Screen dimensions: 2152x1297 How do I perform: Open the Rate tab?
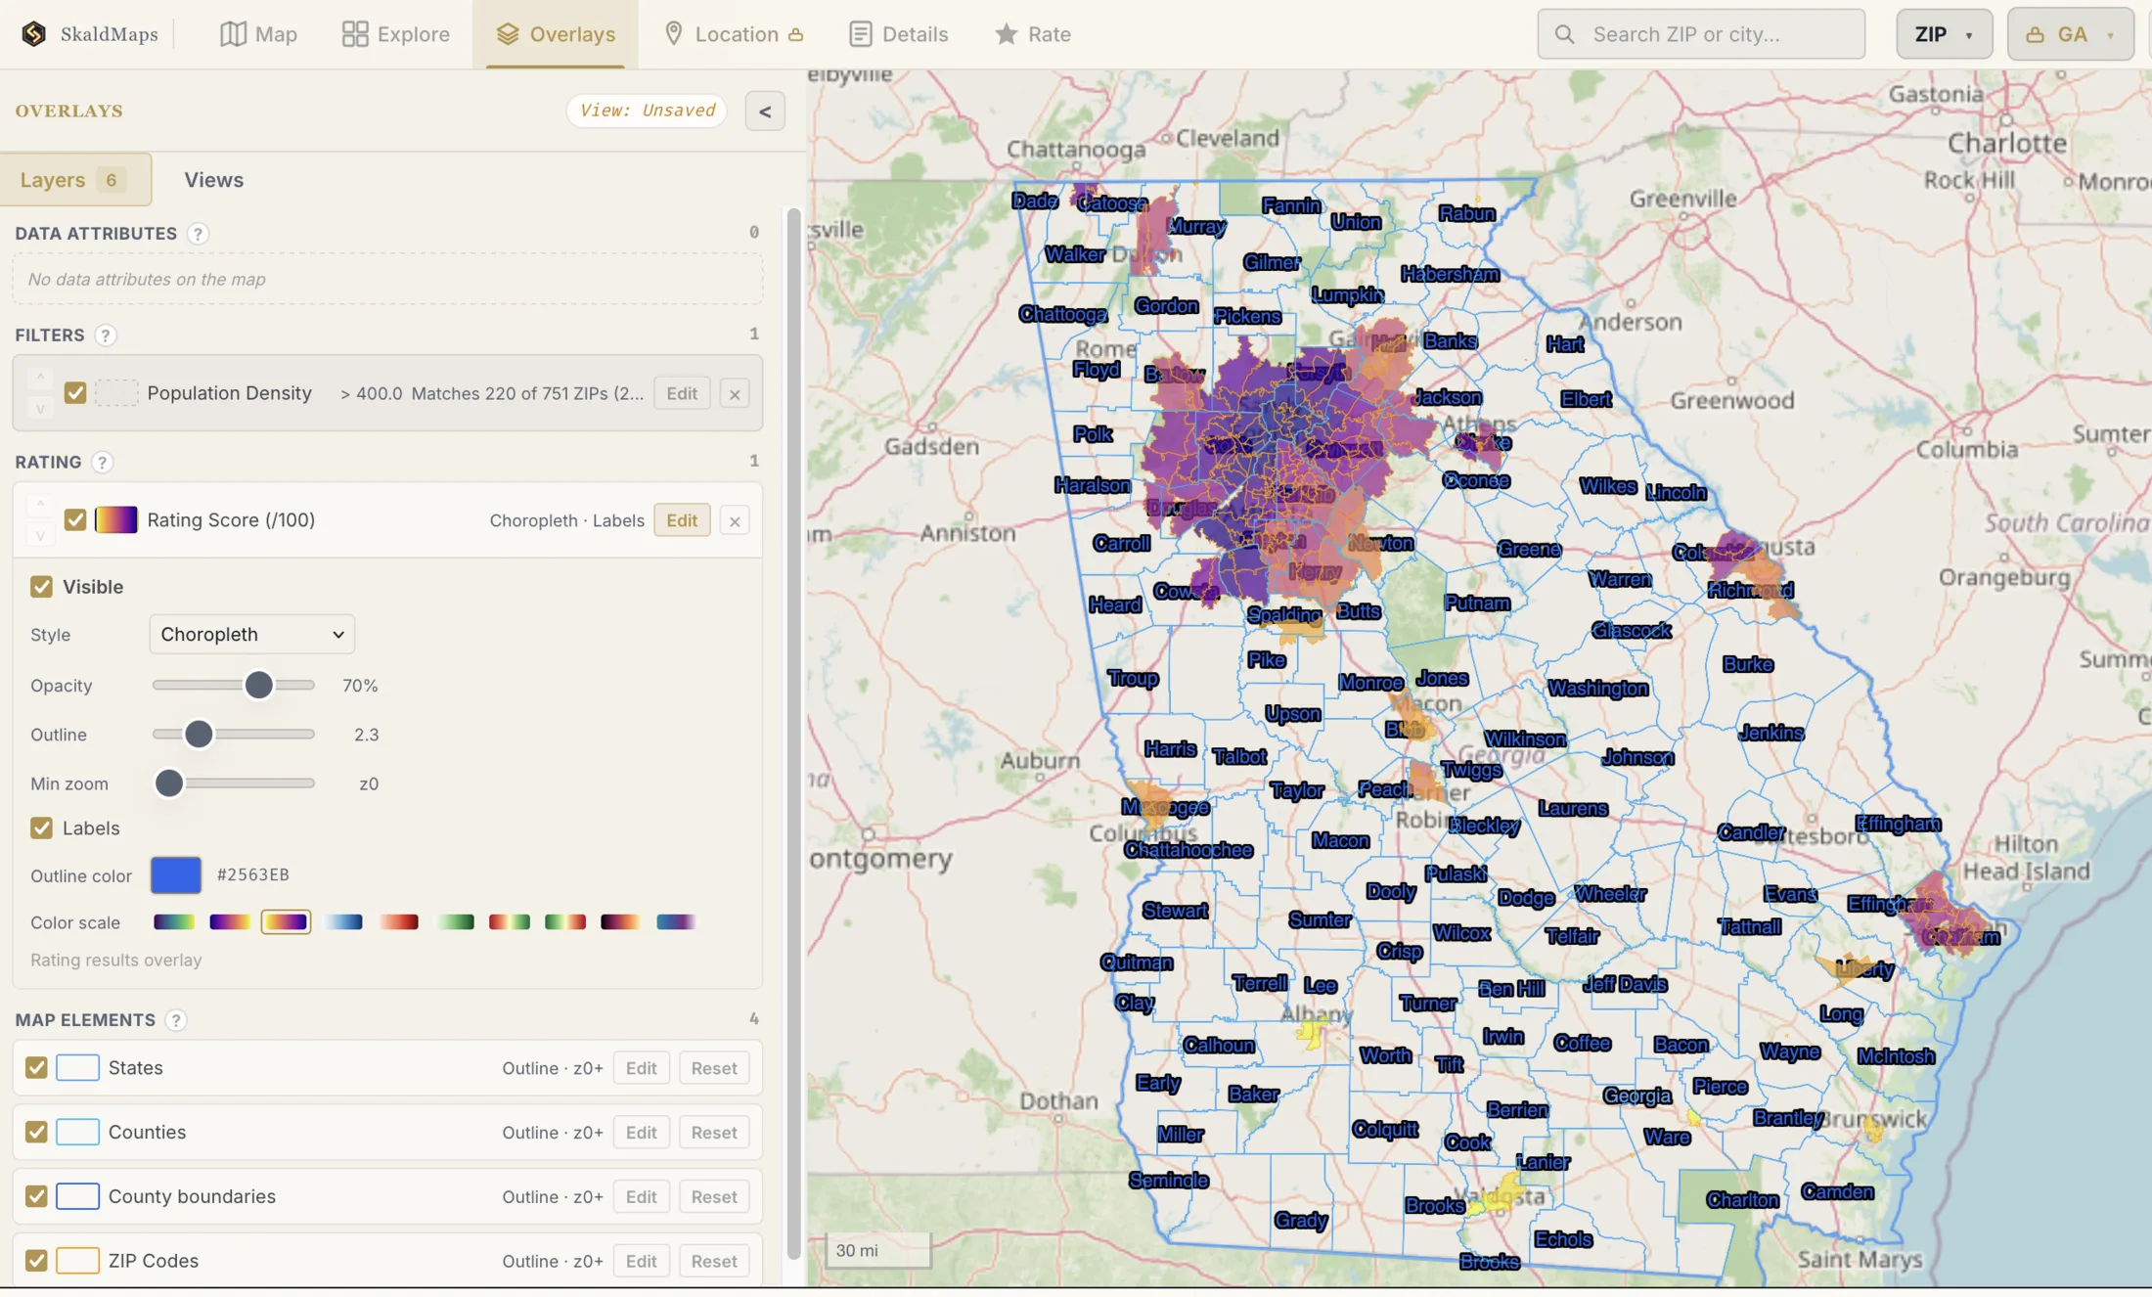point(1032,34)
